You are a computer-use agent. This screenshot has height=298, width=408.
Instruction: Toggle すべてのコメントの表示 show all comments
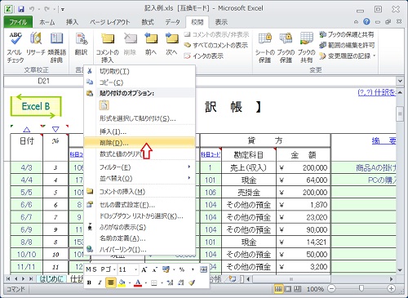(x=216, y=45)
